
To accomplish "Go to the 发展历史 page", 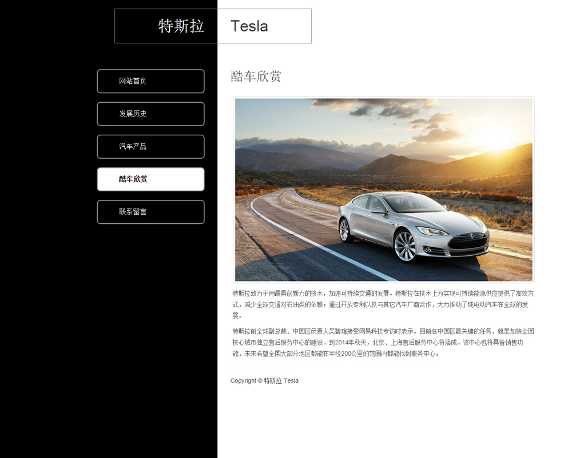I will coord(150,114).
